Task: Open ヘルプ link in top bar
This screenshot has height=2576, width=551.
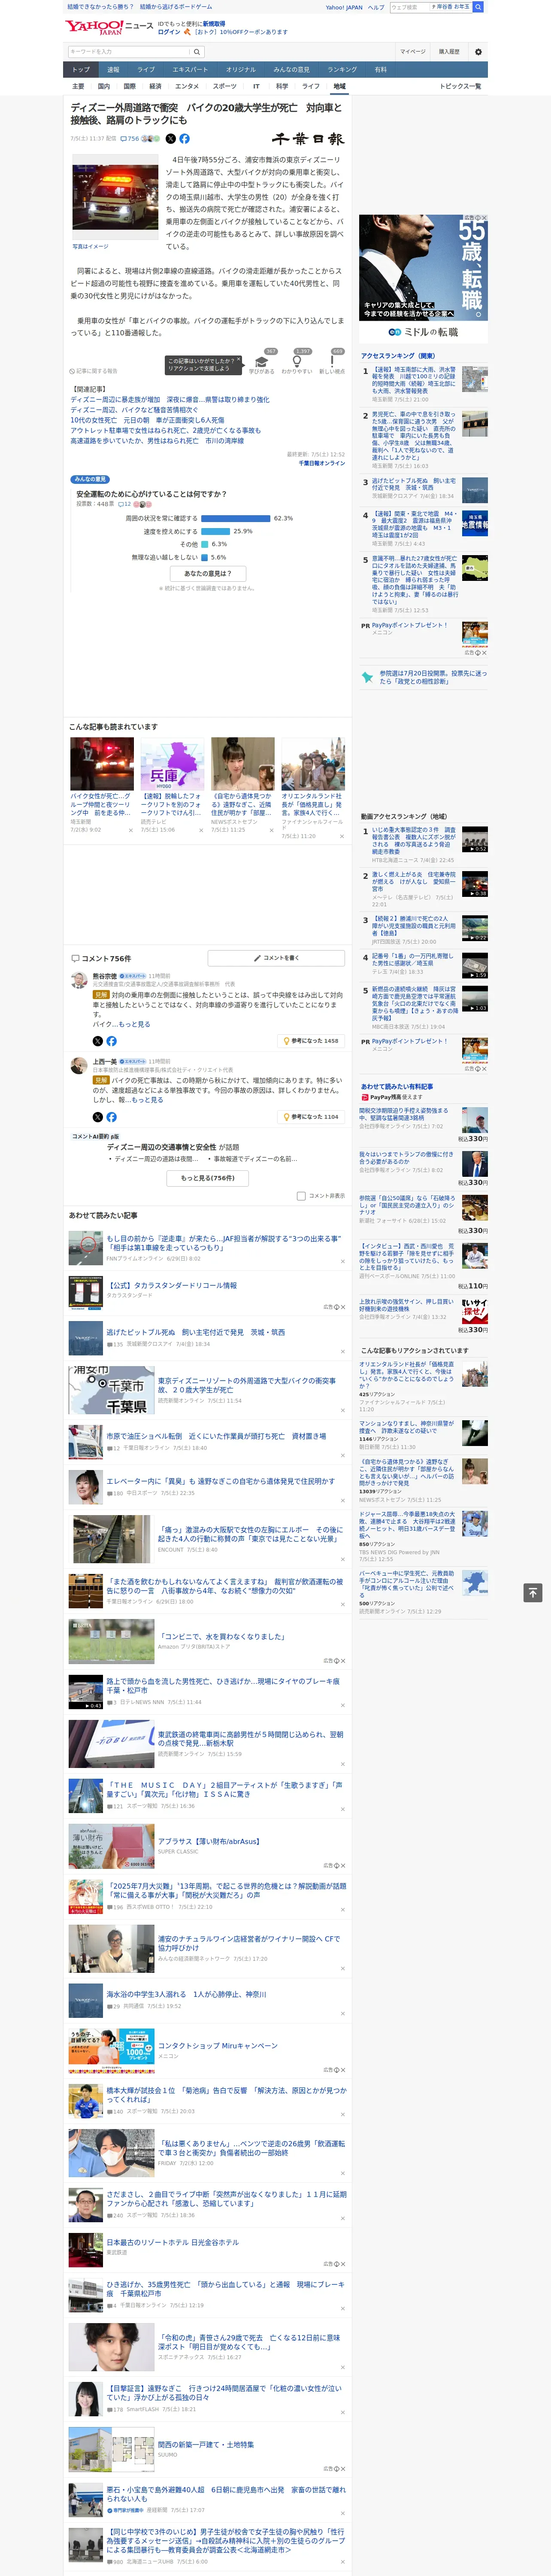Action: point(376,7)
